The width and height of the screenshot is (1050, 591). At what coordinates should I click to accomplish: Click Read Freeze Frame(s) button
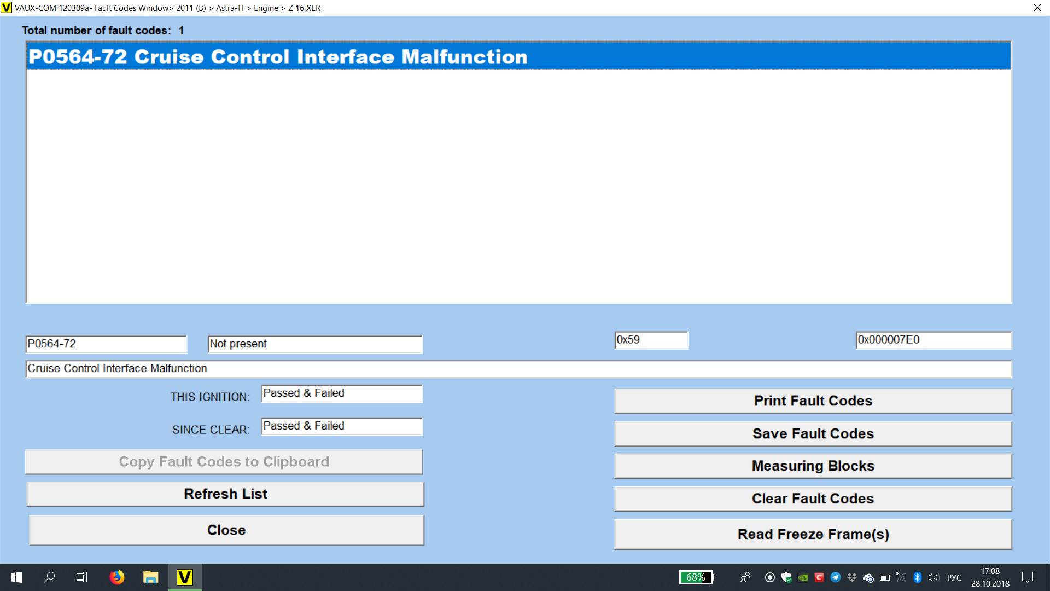(x=813, y=534)
